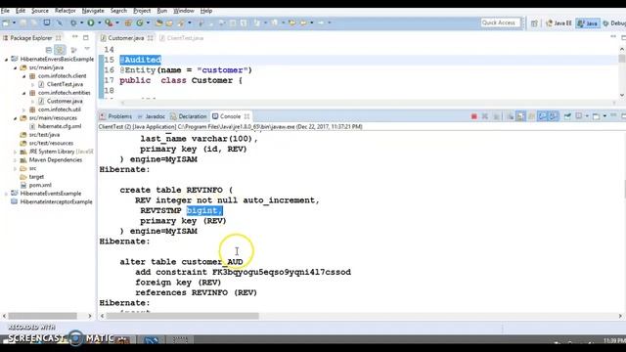Toggle Link with Editor in Package Explorer
The width and height of the screenshot is (626, 352).
point(60,50)
